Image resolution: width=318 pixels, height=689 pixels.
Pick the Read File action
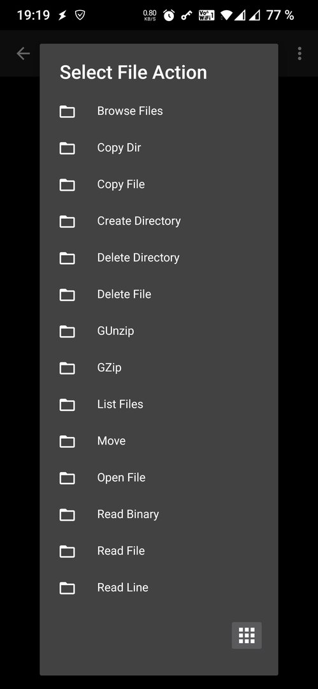[x=159, y=551]
